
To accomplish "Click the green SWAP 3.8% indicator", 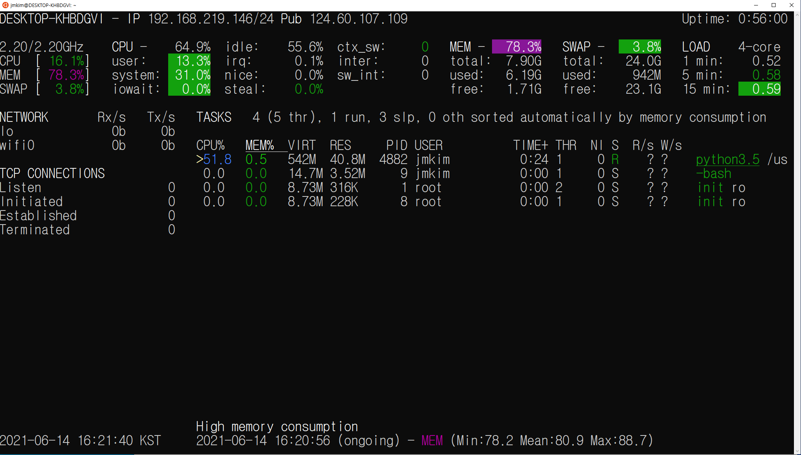I will [640, 47].
